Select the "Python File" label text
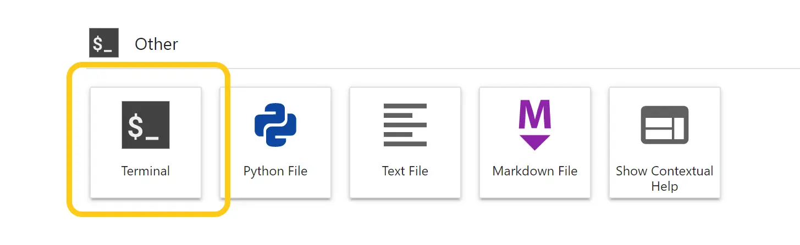This screenshot has height=245, width=800. [x=275, y=171]
